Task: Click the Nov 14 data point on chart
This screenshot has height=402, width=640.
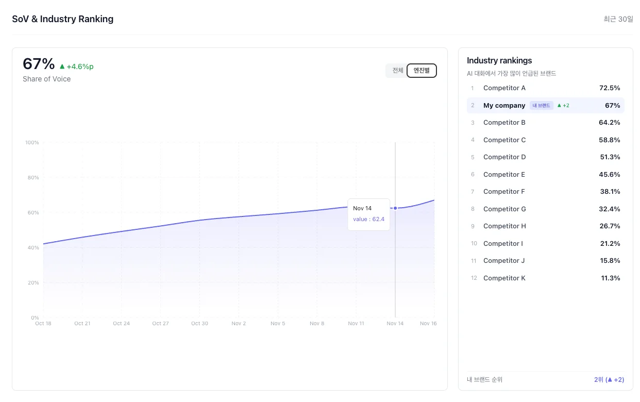Action: [x=395, y=208]
